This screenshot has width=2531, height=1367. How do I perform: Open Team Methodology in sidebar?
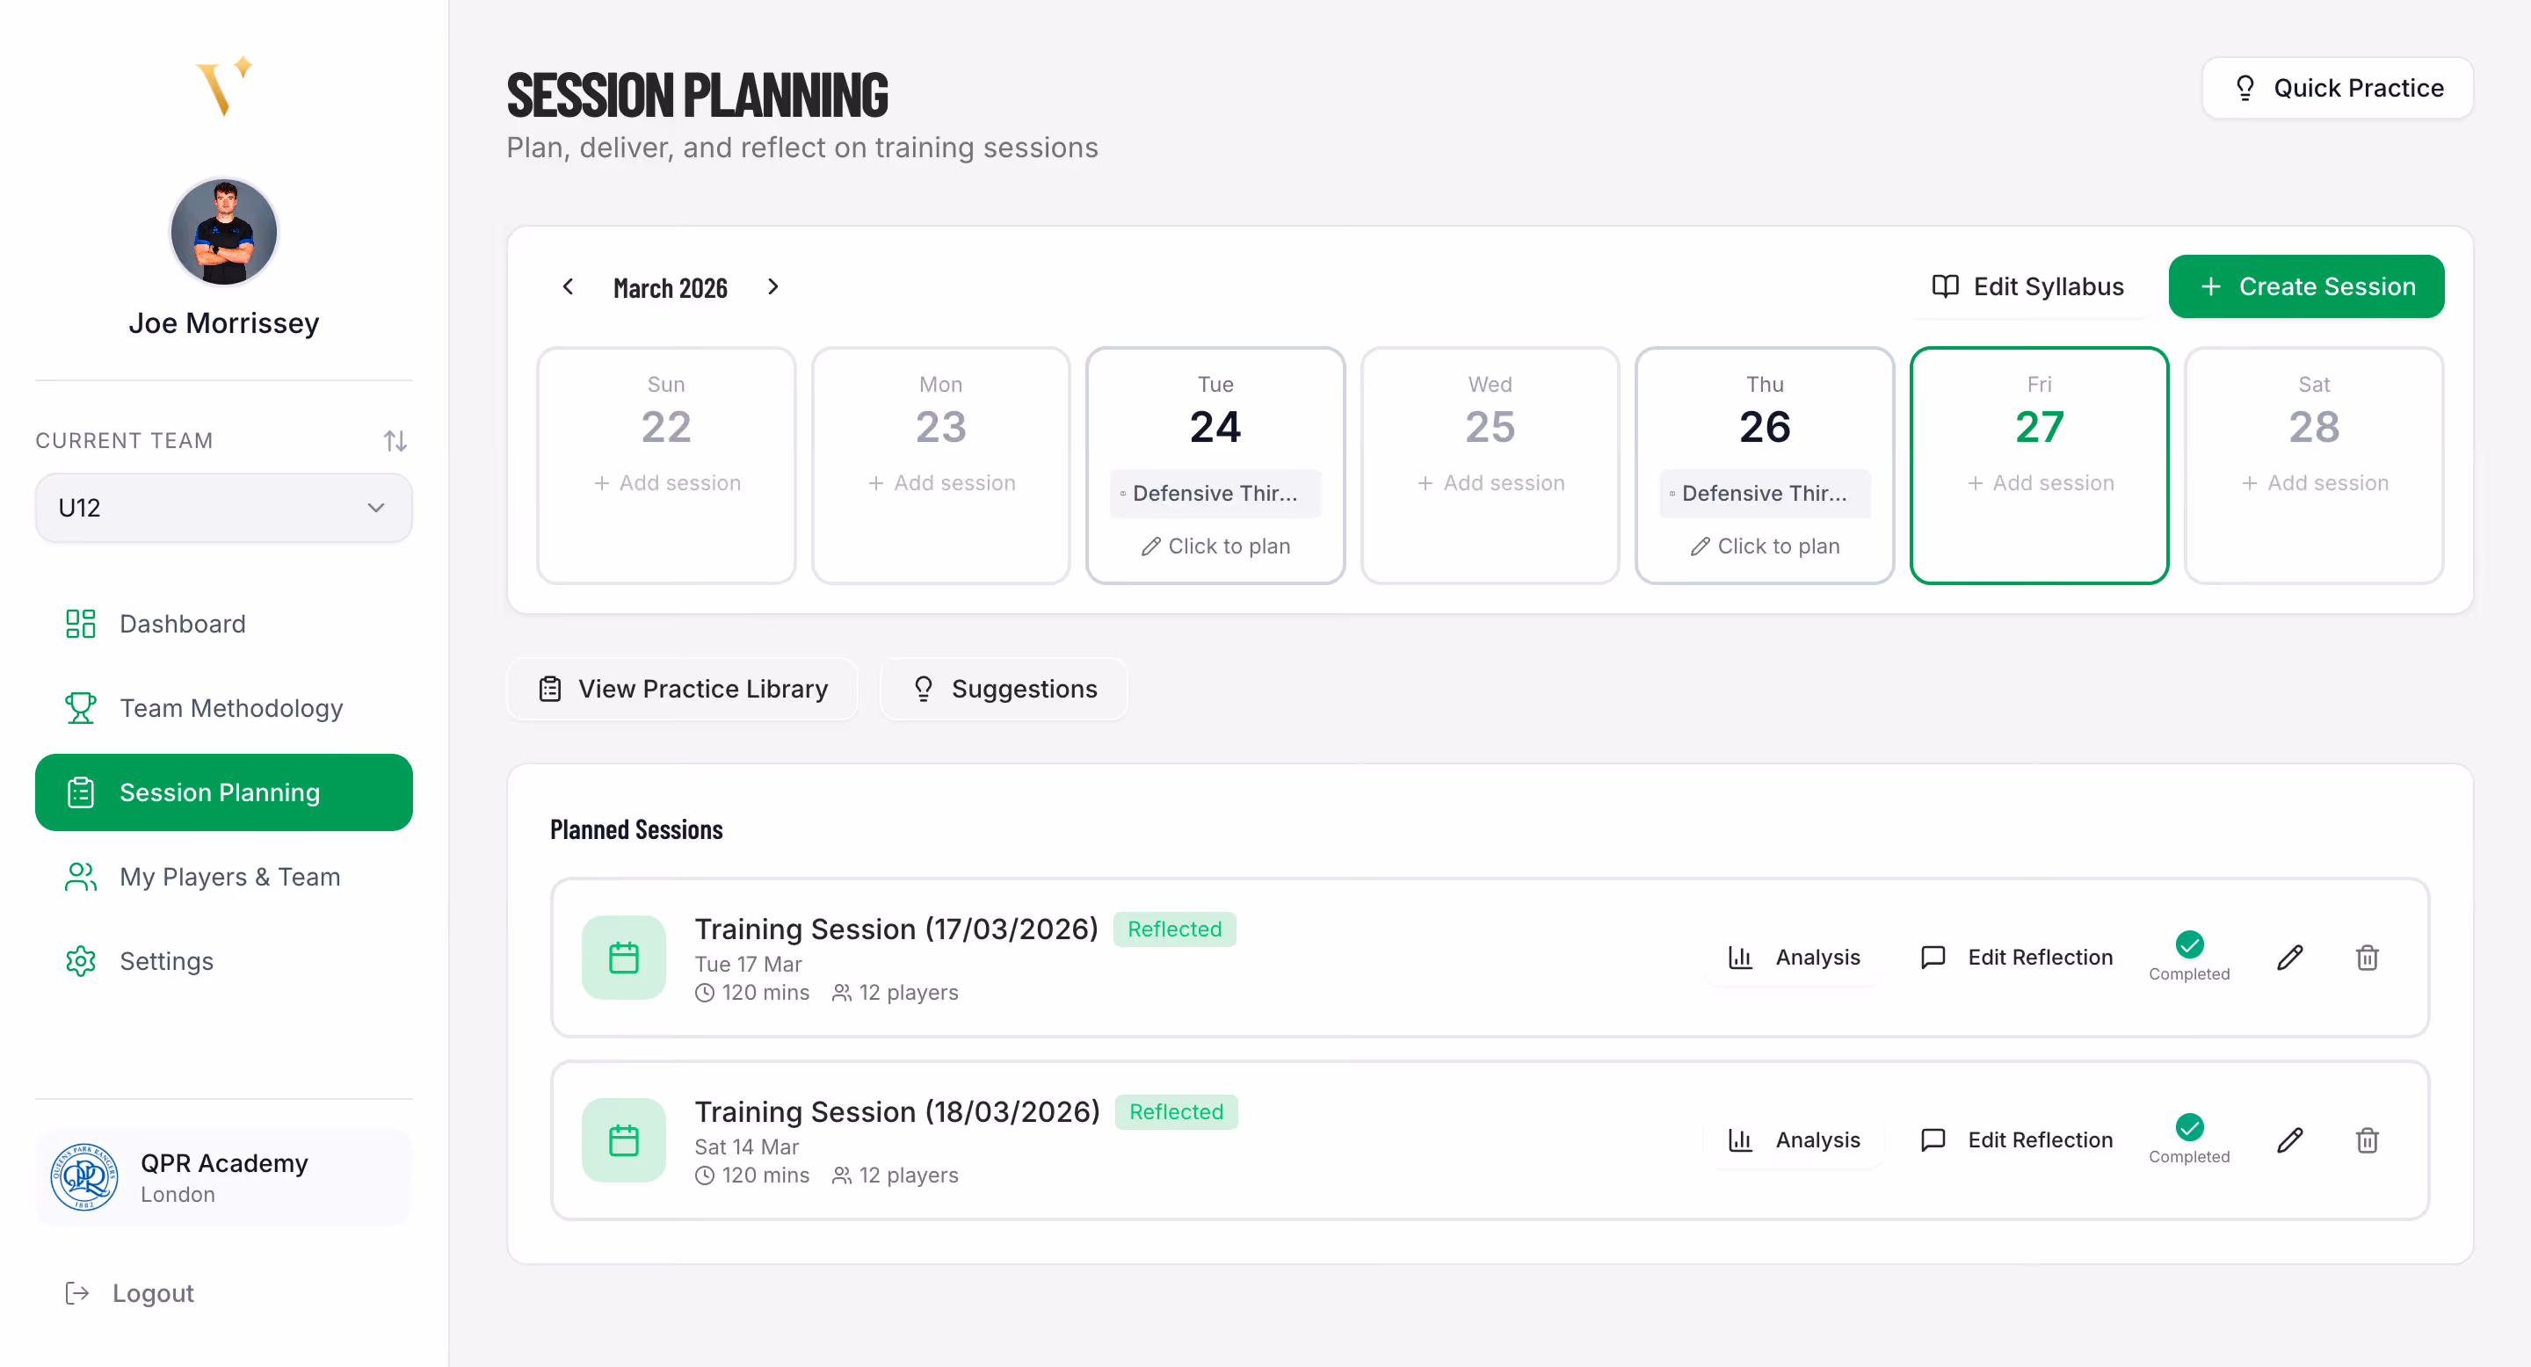[x=231, y=708]
